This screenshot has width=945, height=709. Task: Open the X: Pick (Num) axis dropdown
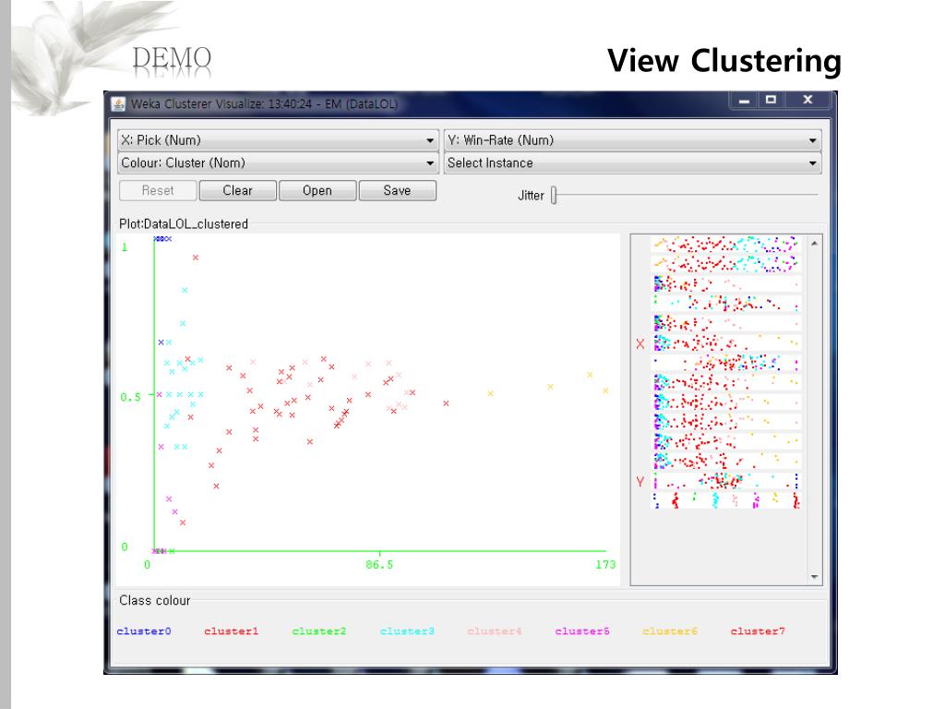(x=277, y=140)
